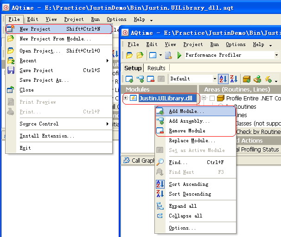Click the Expand all tree icon in context menu

click(160, 206)
